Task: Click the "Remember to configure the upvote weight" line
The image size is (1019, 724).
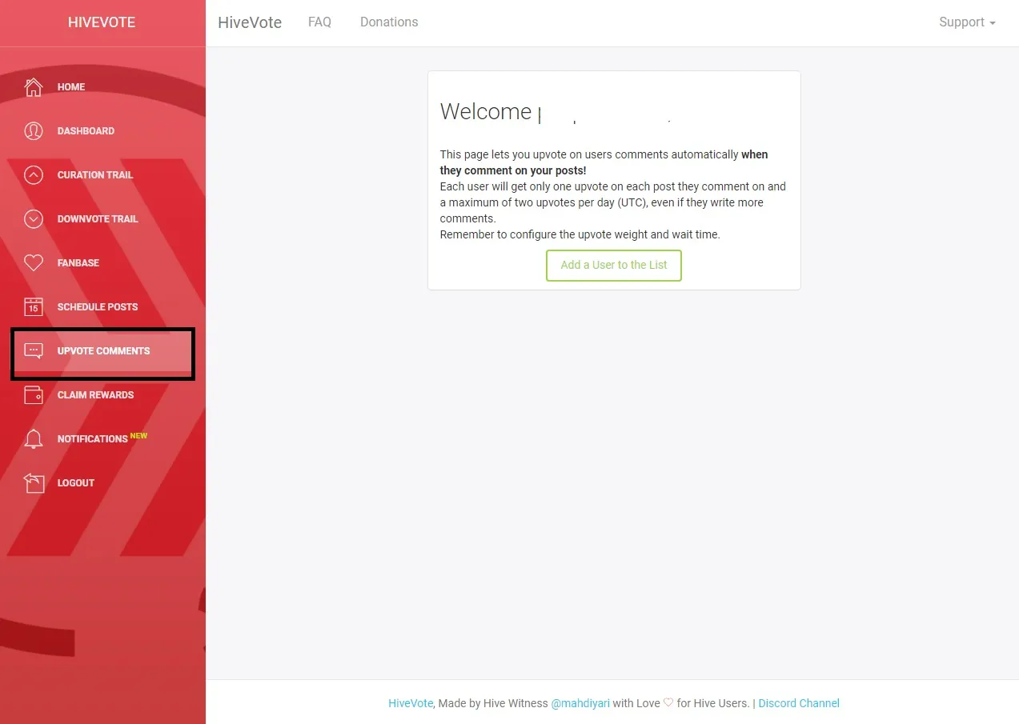Action: coord(580,234)
